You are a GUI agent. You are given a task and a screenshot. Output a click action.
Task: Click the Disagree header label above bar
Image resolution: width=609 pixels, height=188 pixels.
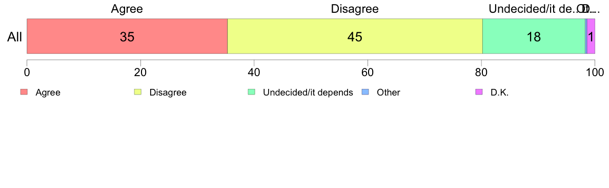coord(355,9)
